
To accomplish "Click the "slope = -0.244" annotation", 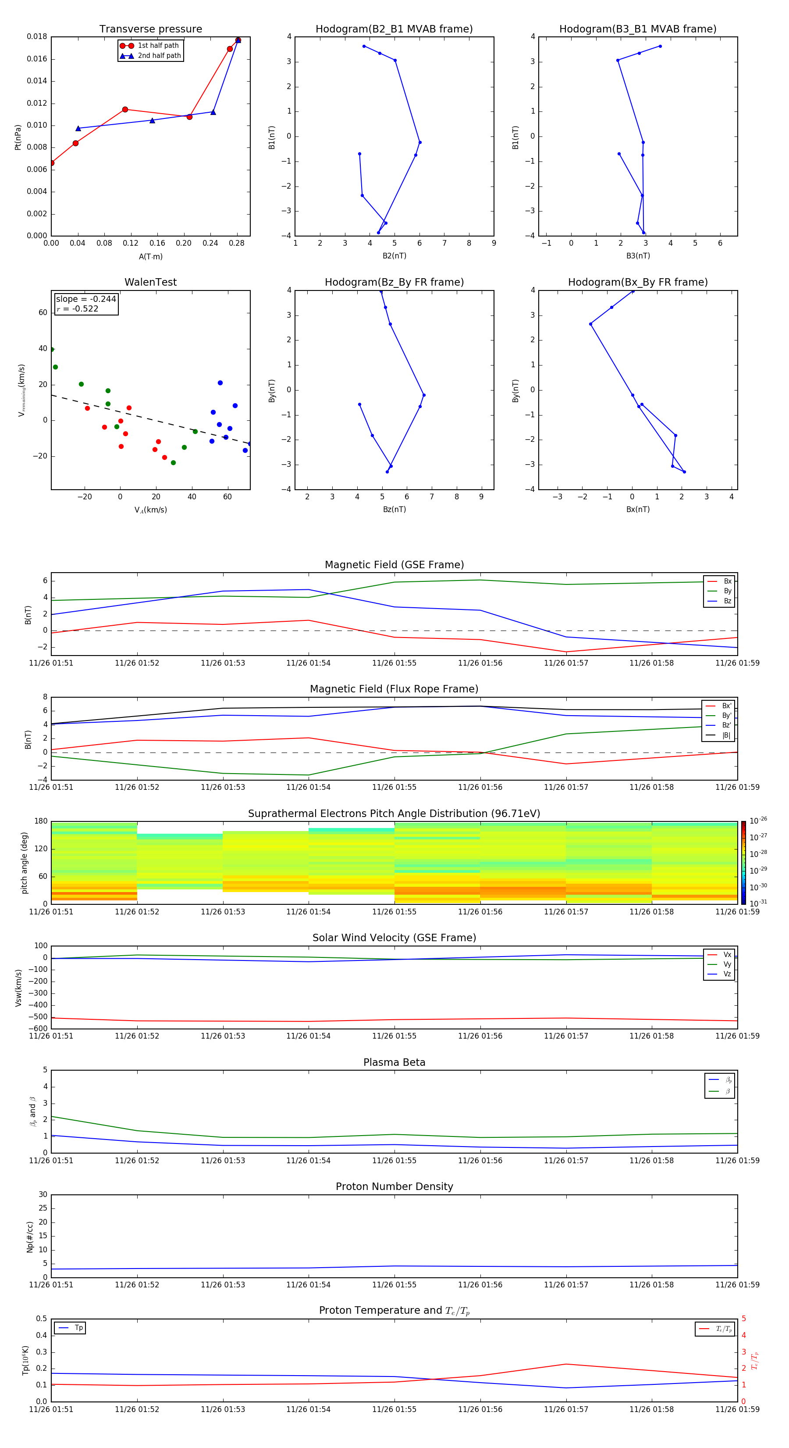I will tap(86, 299).
